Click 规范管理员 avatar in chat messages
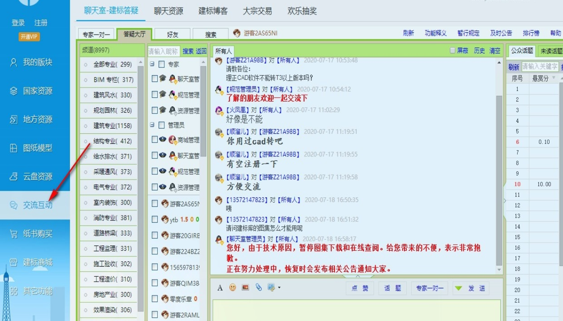 (219, 90)
